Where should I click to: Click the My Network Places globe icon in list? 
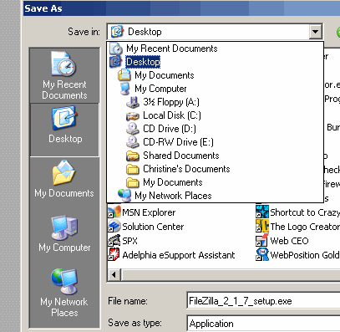pos(124,196)
